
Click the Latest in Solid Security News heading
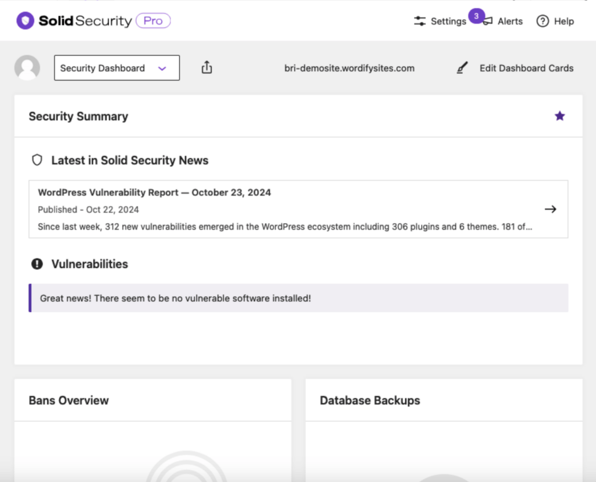[x=130, y=160]
